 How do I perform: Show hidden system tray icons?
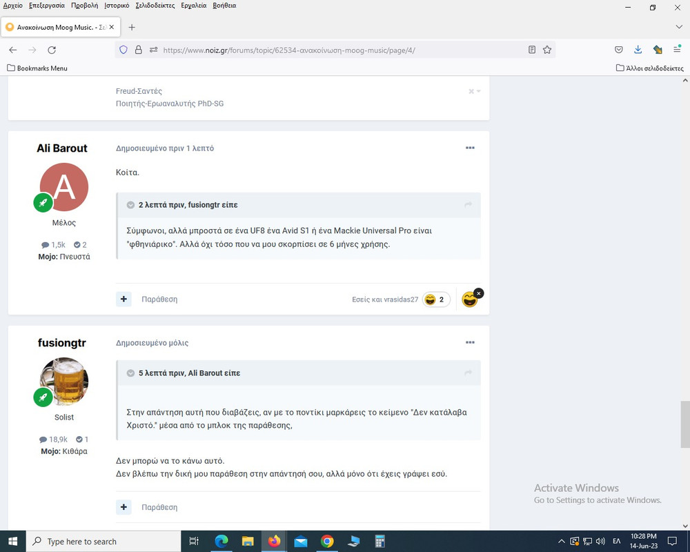(x=562, y=542)
